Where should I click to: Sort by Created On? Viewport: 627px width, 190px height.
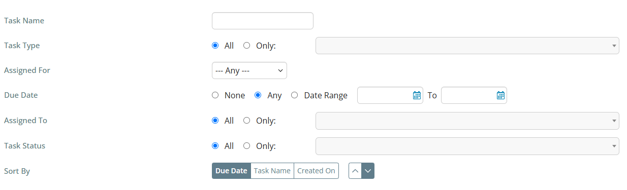(316, 171)
